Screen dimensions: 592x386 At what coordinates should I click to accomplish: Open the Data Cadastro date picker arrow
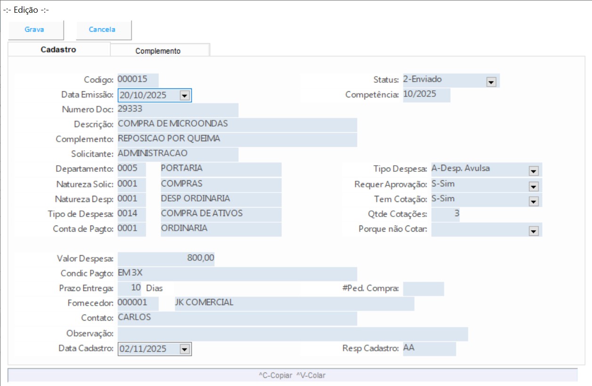pos(185,349)
